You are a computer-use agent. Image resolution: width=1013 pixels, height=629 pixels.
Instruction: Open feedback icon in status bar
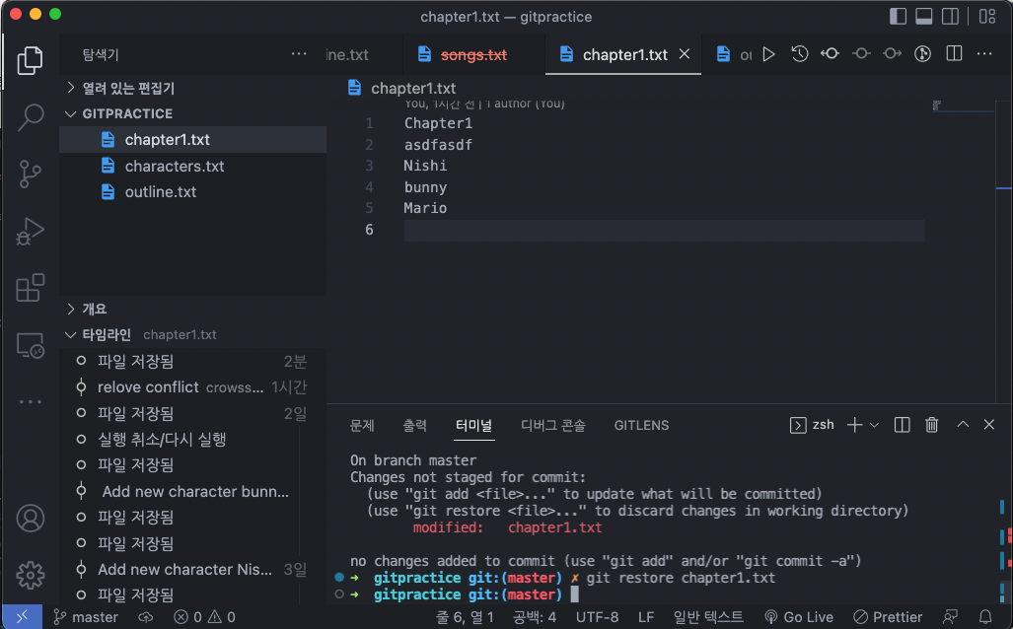click(x=950, y=617)
